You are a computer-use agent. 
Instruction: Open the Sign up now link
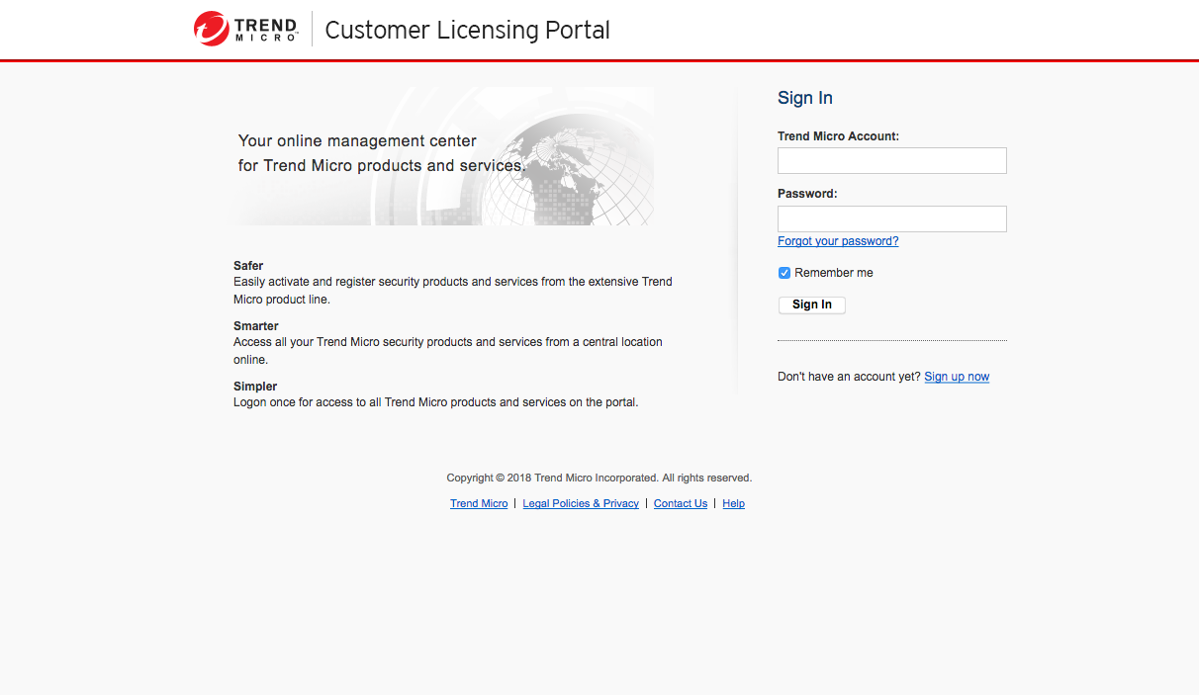coord(957,377)
